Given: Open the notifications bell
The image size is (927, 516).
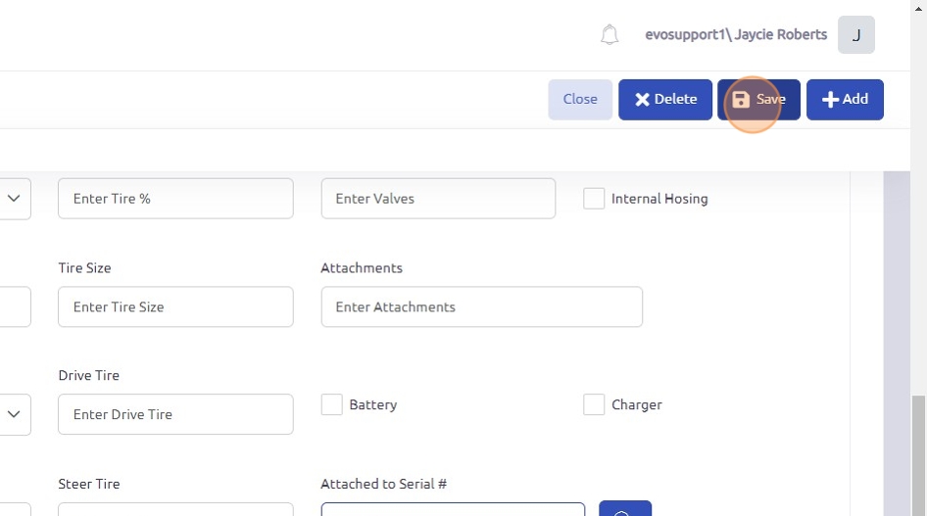Looking at the screenshot, I should [x=610, y=35].
